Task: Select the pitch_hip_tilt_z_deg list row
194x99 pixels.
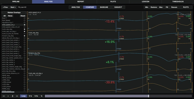Action: click(x=14, y=71)
